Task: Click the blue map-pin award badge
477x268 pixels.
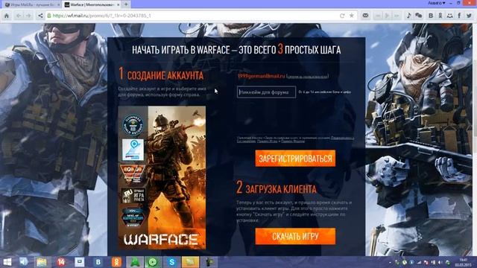Action: tap(133, 150)
